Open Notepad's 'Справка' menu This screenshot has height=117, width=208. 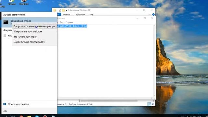coord(69,22)
